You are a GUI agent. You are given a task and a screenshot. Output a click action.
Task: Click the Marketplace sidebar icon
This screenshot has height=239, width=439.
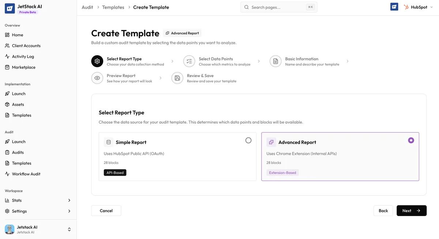(x=7, y=67)
